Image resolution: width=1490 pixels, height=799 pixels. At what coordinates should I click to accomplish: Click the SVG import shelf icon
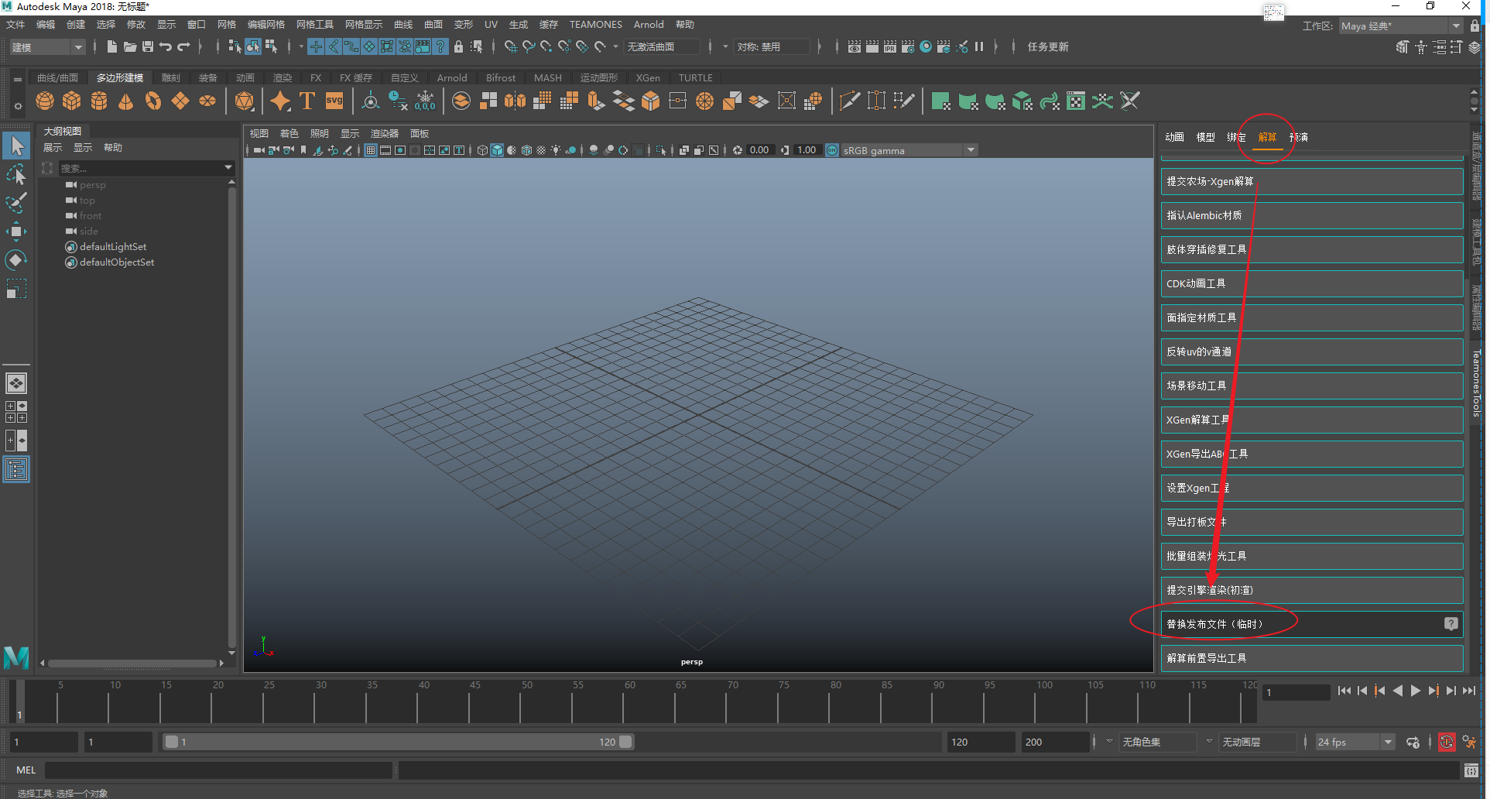[334, 101]
